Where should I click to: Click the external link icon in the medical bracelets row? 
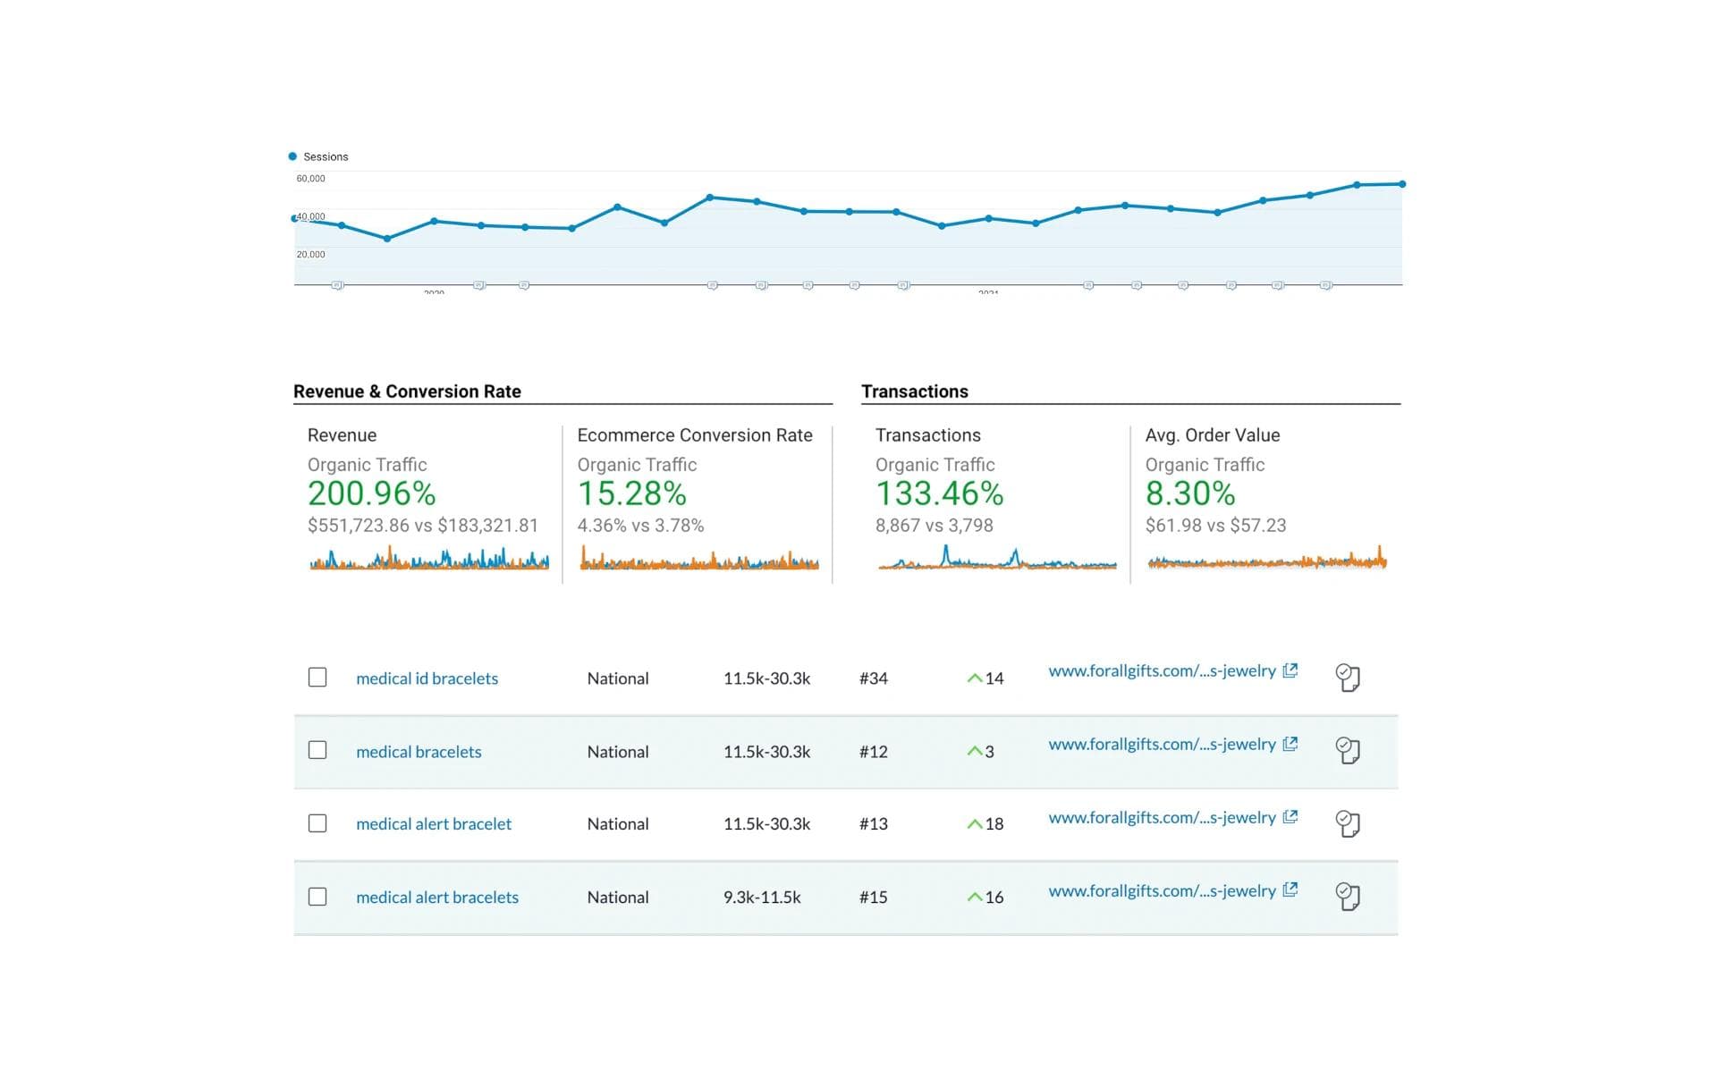click(x=1290, y=743)
